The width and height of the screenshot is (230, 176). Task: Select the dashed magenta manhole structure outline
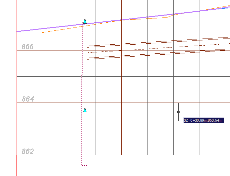tap(85, 94)
